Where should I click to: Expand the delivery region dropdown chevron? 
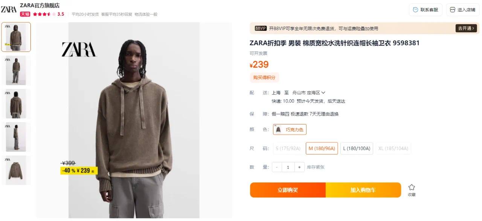coord(323,92)
